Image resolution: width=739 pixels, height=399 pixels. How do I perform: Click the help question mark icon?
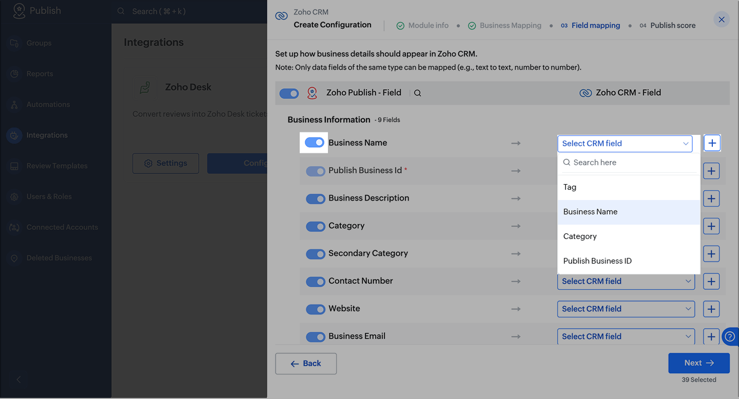[x=729, y=336]
